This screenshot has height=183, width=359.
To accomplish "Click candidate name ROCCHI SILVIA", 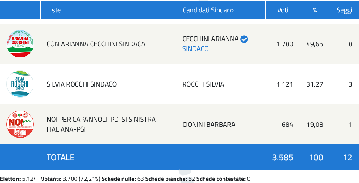I will click(203, 84).
